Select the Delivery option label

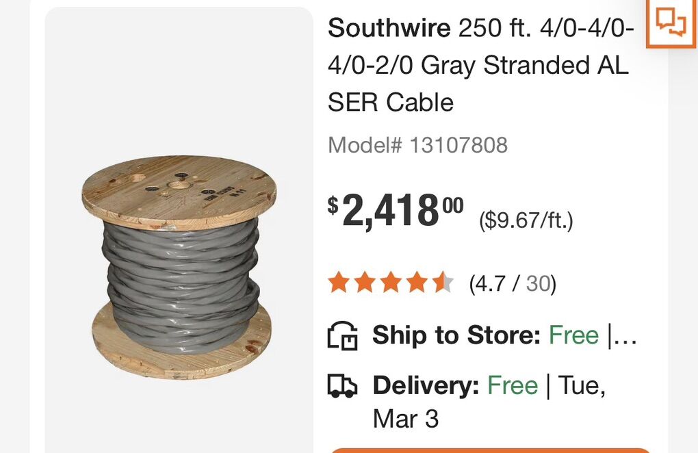(426, 386)
